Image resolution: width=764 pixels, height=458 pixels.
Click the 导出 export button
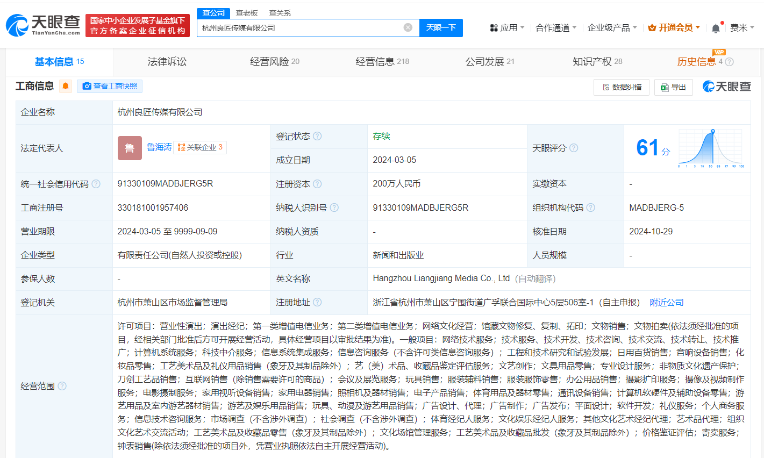674,87
